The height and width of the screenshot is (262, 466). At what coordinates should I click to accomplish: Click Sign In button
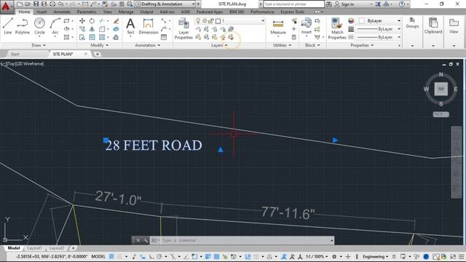point(344,4)
